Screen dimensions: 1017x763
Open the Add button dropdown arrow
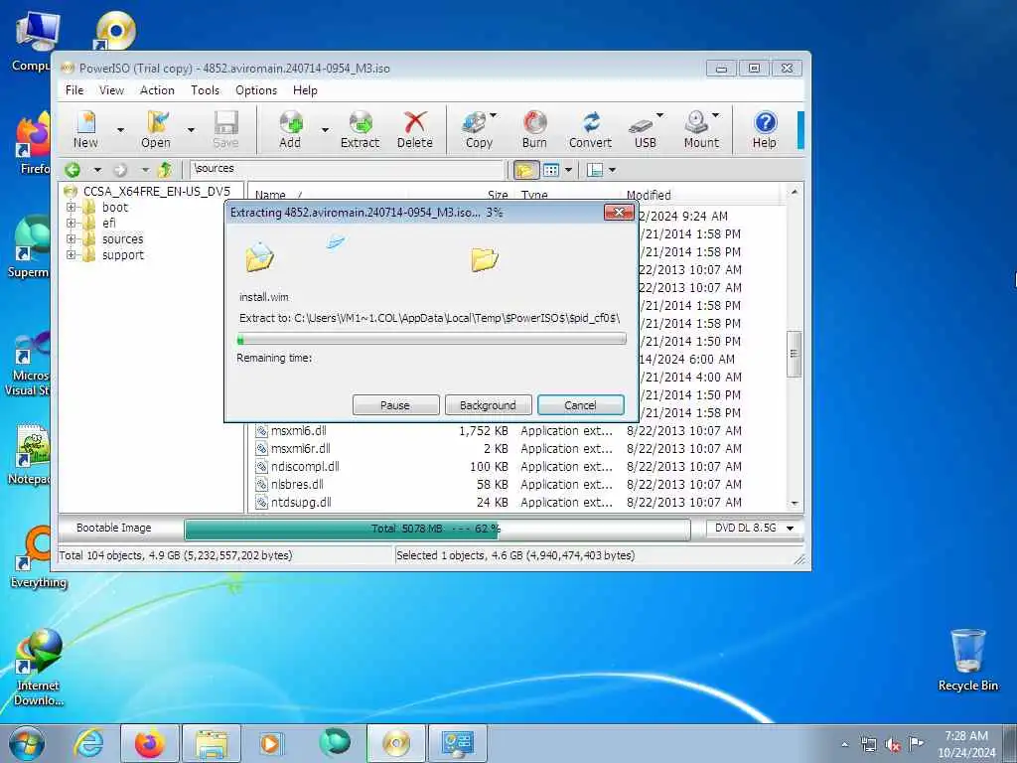point(325,130)
